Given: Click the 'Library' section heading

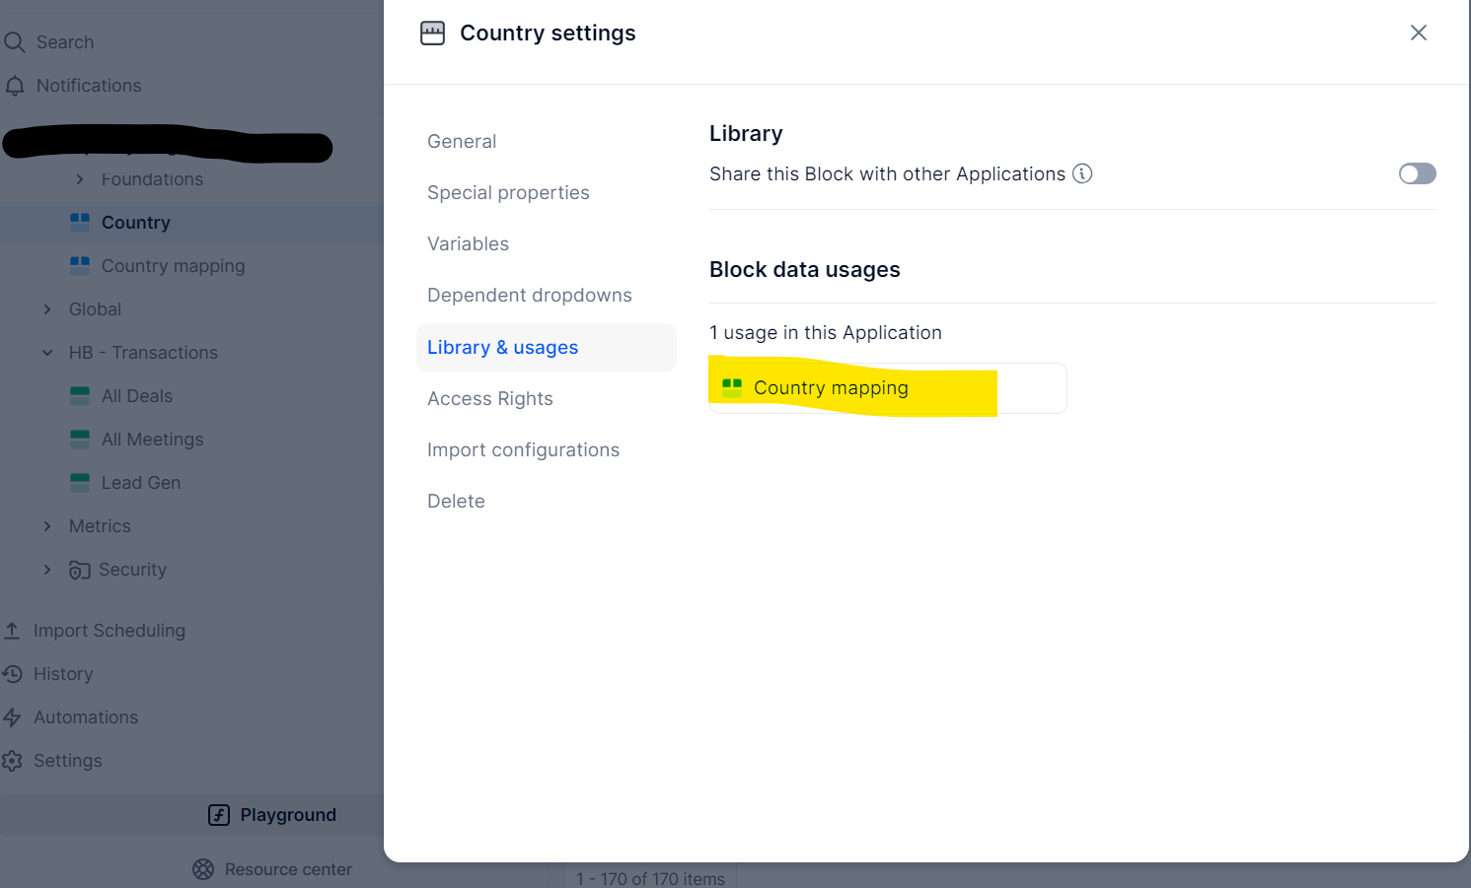Looking at the screenshot, I should click(x=746, y=134).
